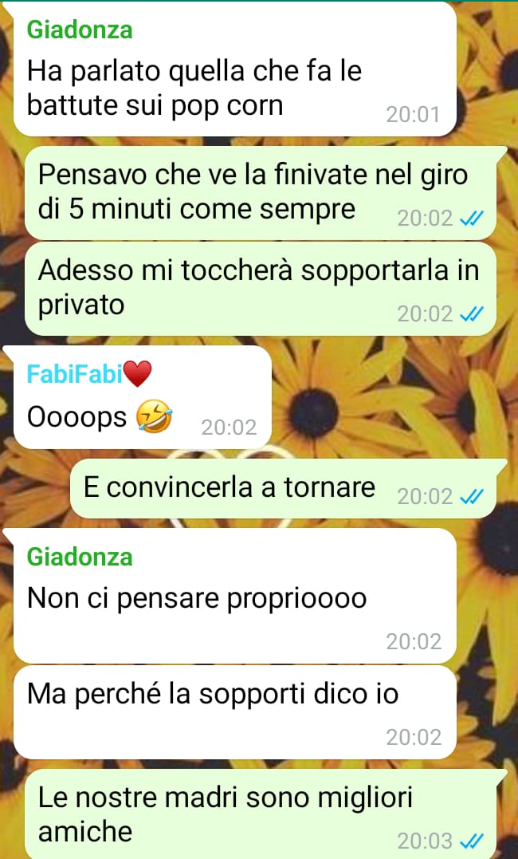This screenshot has width=518, height=859.
Task: Select the 'Adesso mi toccherà sopportarla in privato' message
Action: point(260,289)
